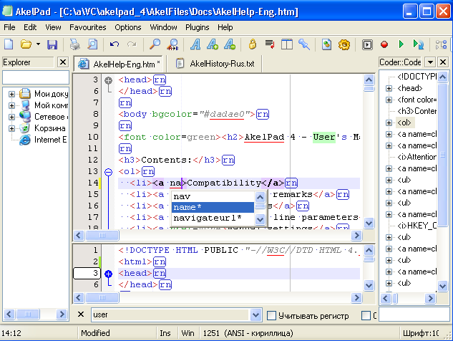The width and height of the screenshot is (453, 341).
Task: Toggle word wrap toolbar icon
Action: (270, 44)
